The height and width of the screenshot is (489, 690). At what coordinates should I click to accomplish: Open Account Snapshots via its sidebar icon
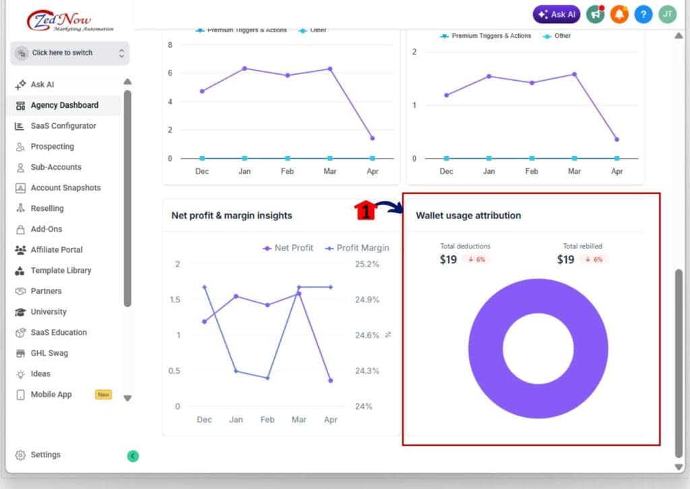tap(20, 188)
